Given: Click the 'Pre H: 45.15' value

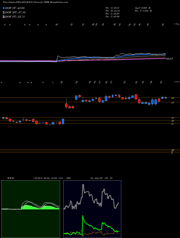Looking at the screenshot, I should pos(113,11).
